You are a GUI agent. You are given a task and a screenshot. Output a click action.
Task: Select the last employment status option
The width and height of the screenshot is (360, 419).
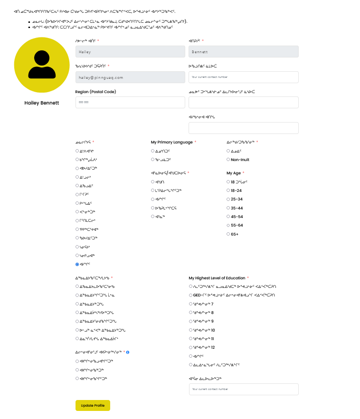(77, 339)
